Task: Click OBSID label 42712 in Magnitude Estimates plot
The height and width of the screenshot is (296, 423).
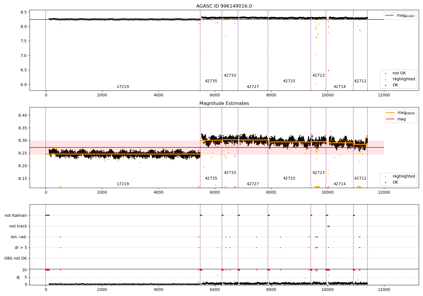Action: [x=360, y=178]
